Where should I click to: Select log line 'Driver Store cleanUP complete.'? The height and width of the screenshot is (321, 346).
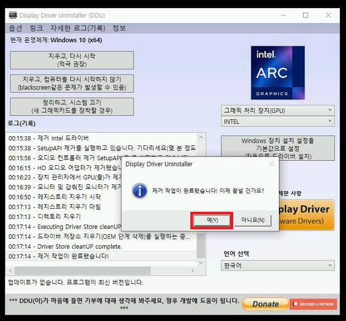pos(101,246)
